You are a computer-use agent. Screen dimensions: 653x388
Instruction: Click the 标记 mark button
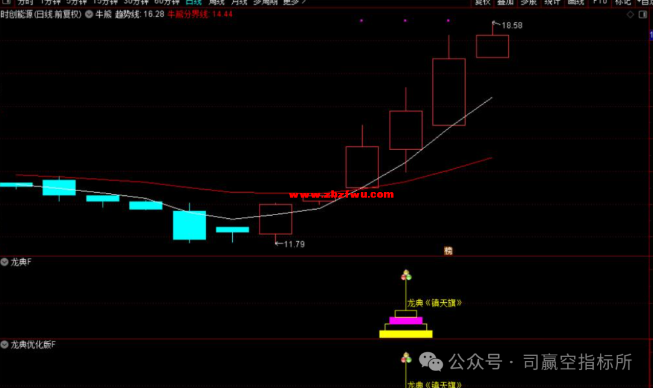pos(623,2)
